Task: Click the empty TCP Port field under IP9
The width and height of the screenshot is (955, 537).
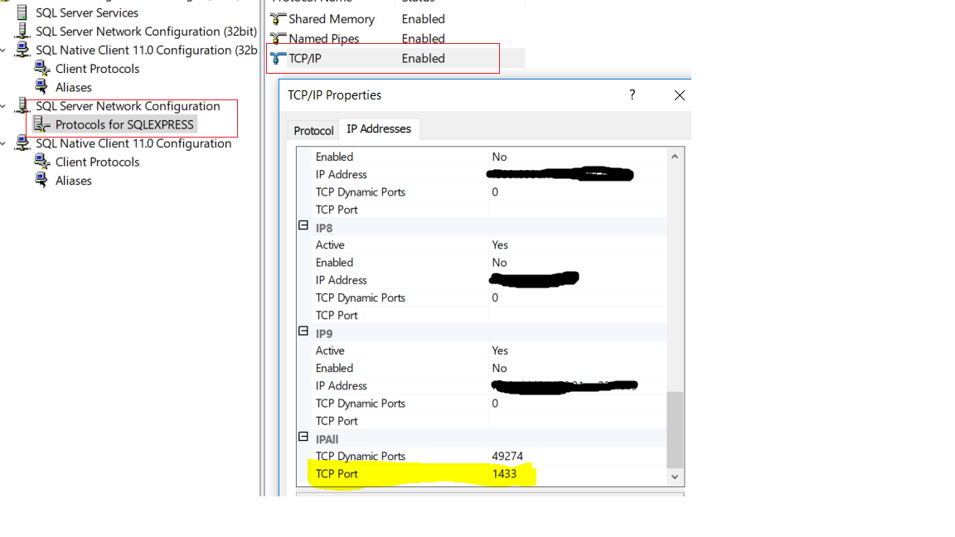Action: click(577, 421)
